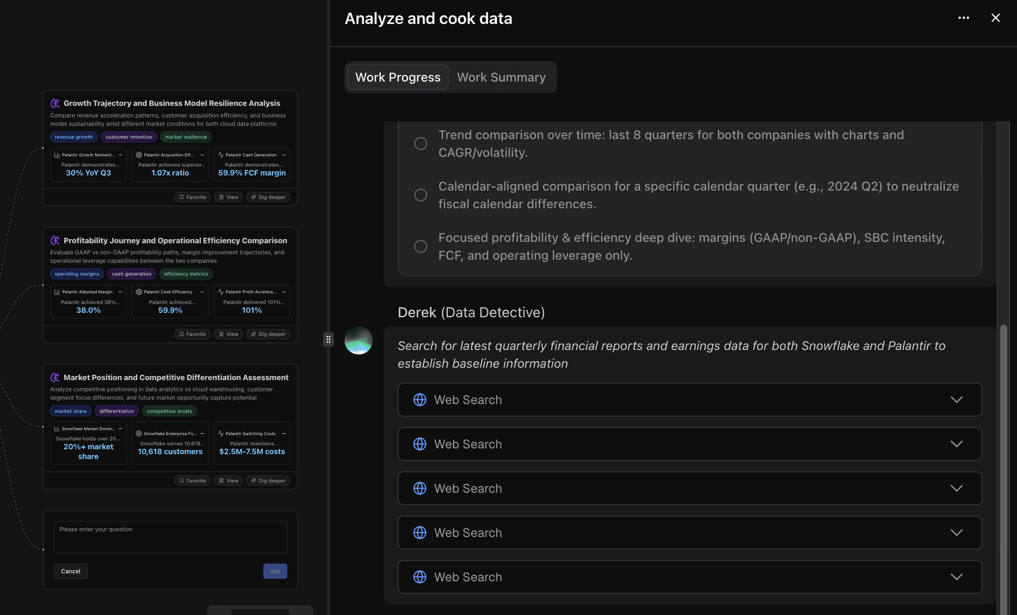Click Derek the Data Detective avatar

(x=358, y=340)
